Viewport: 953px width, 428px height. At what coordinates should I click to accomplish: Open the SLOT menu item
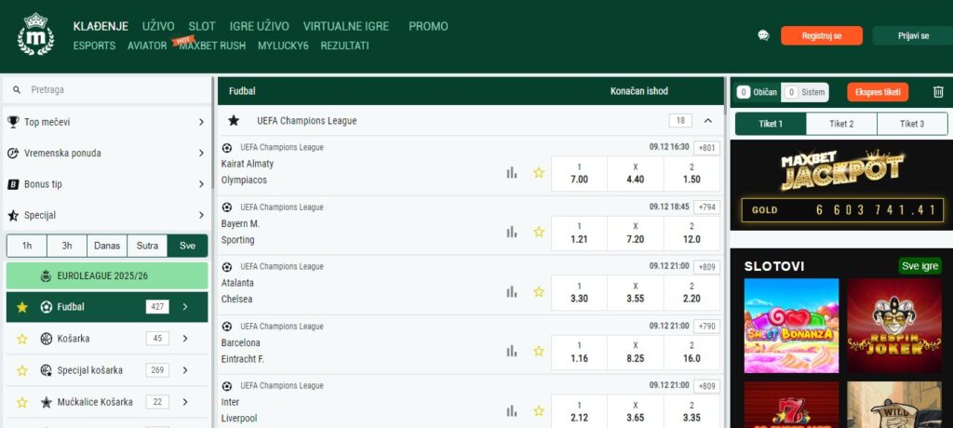pyautogui.click(x=202, y=26)
